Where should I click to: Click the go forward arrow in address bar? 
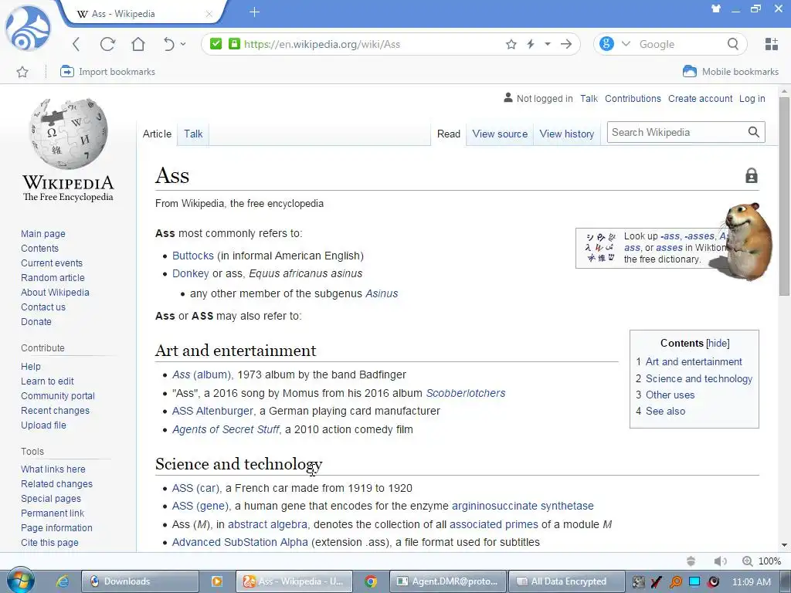click(x=566, y=44)
